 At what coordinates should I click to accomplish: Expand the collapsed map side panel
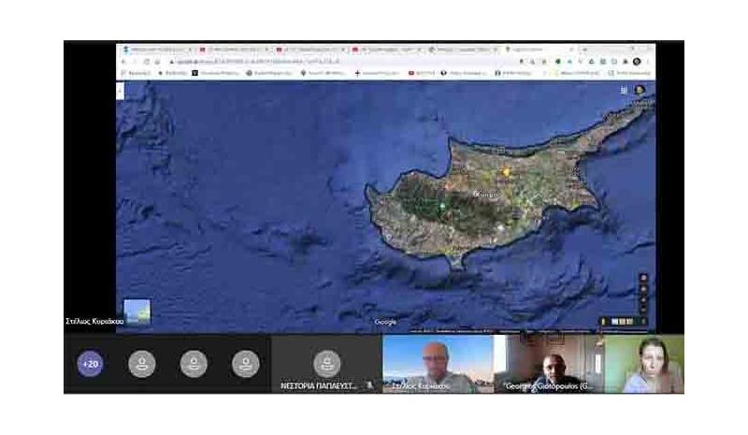(121, 91)
